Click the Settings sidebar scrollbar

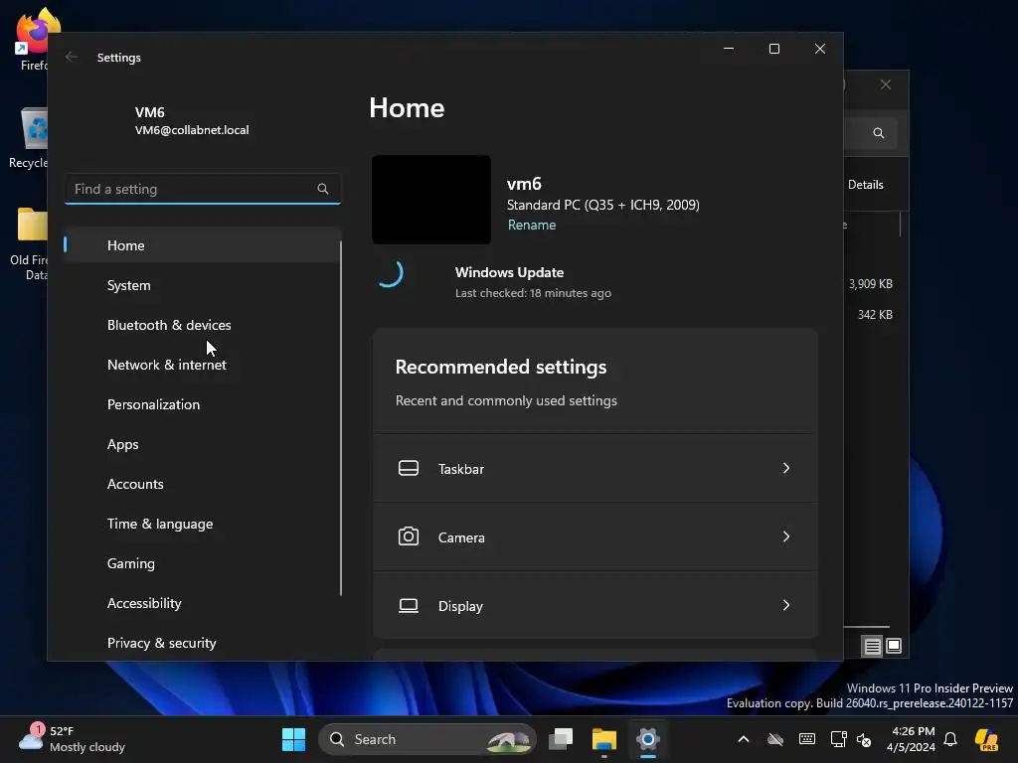pyautogui.click(x=341, y=418)
